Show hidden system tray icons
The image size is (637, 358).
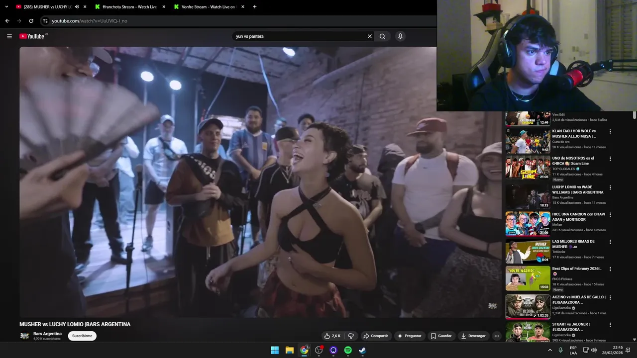[x=550, y=350]
